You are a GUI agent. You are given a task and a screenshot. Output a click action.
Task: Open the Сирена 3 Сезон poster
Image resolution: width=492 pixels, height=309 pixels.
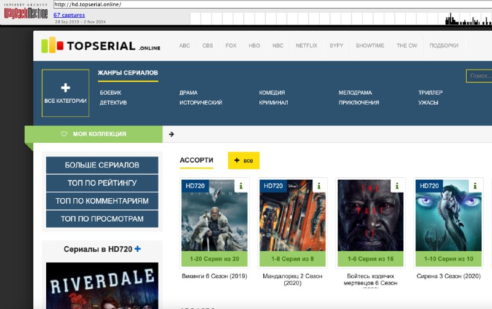449,215
